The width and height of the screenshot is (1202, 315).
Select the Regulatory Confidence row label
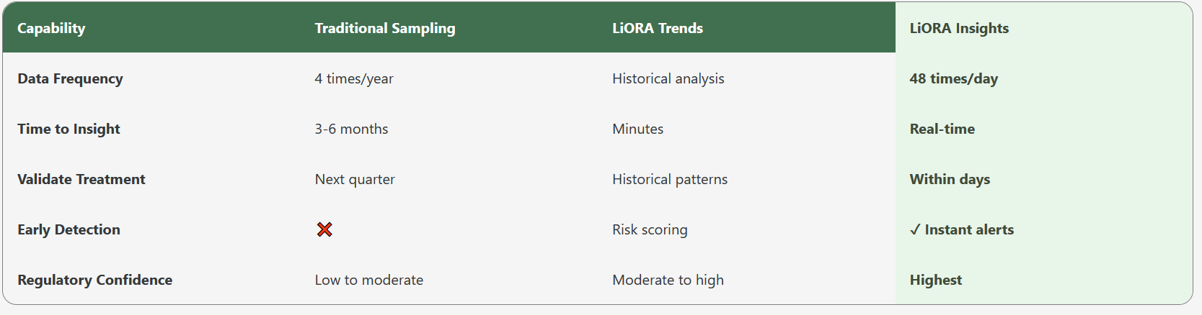(x=94, y=280)
